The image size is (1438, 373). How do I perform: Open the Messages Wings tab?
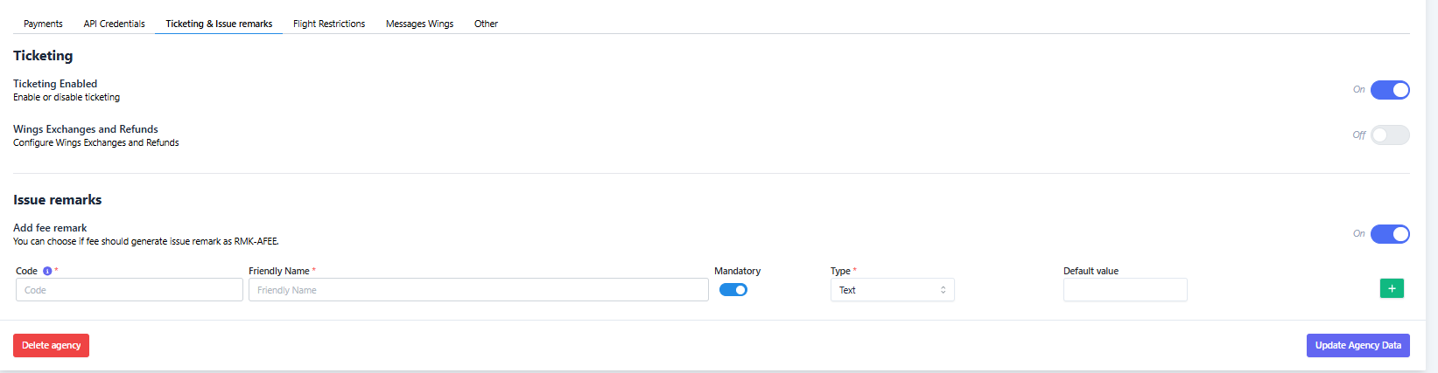point(419,24)
